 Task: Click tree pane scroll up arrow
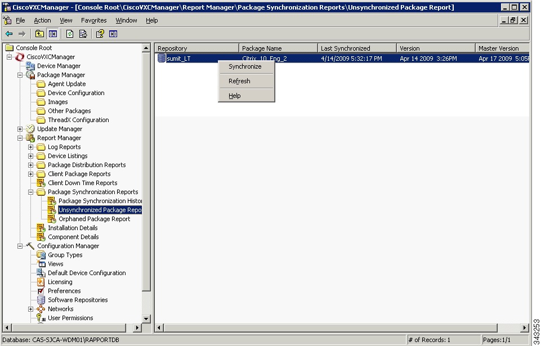pos(146,48)
